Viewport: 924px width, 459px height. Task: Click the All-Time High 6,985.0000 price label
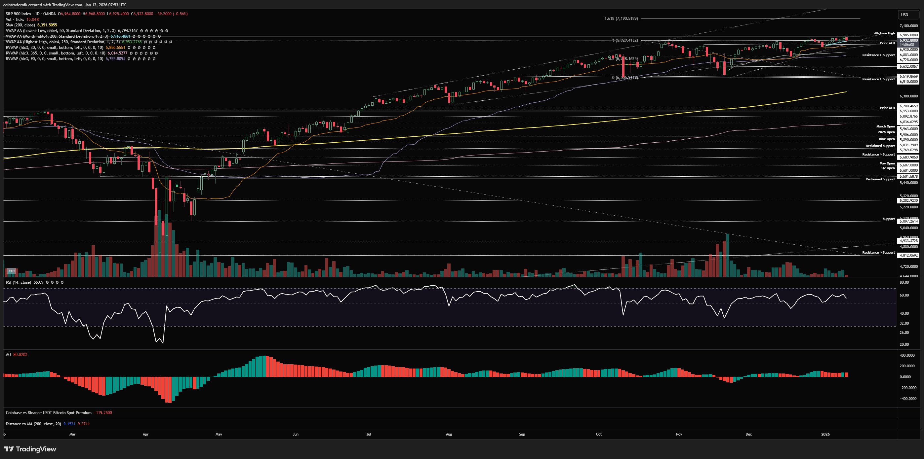(908, 35)
